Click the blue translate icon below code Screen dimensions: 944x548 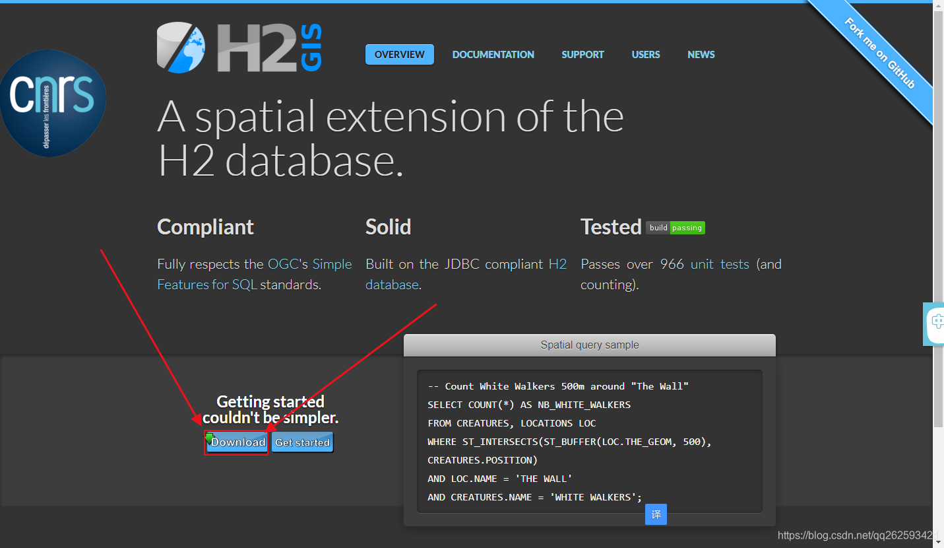[656, 514]
